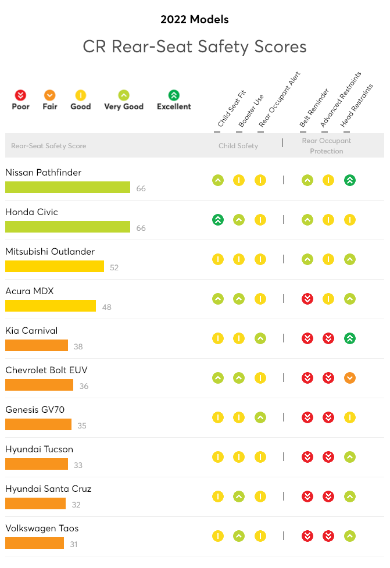Click the Nissan Pathfinder model name
This screenshot has height=568, width=390.
pos(44,173)
